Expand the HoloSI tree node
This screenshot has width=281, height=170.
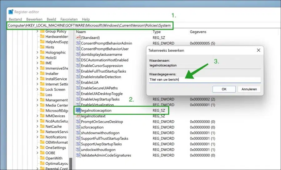click(37, 58)
